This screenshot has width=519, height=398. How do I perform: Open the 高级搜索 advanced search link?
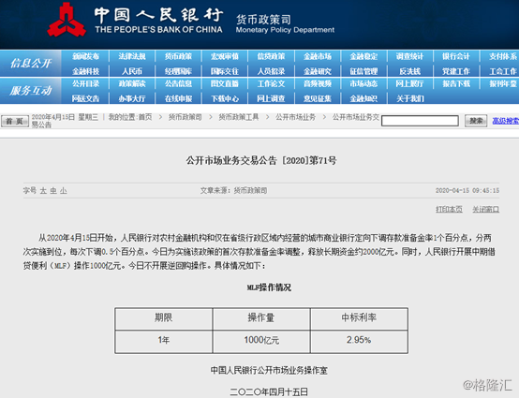pos(506,121)
